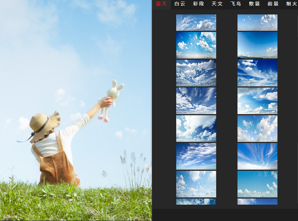This screenshot has height=221, width=298.
Task: Select the 蓝天 sky category tab
Action: [161, 4]
